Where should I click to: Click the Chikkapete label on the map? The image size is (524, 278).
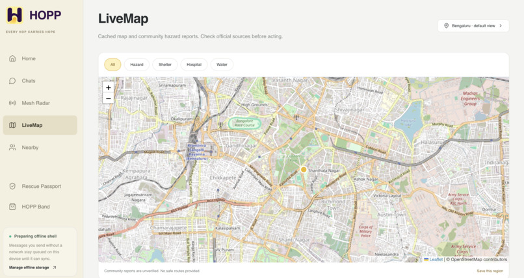[x=223, y=178]
